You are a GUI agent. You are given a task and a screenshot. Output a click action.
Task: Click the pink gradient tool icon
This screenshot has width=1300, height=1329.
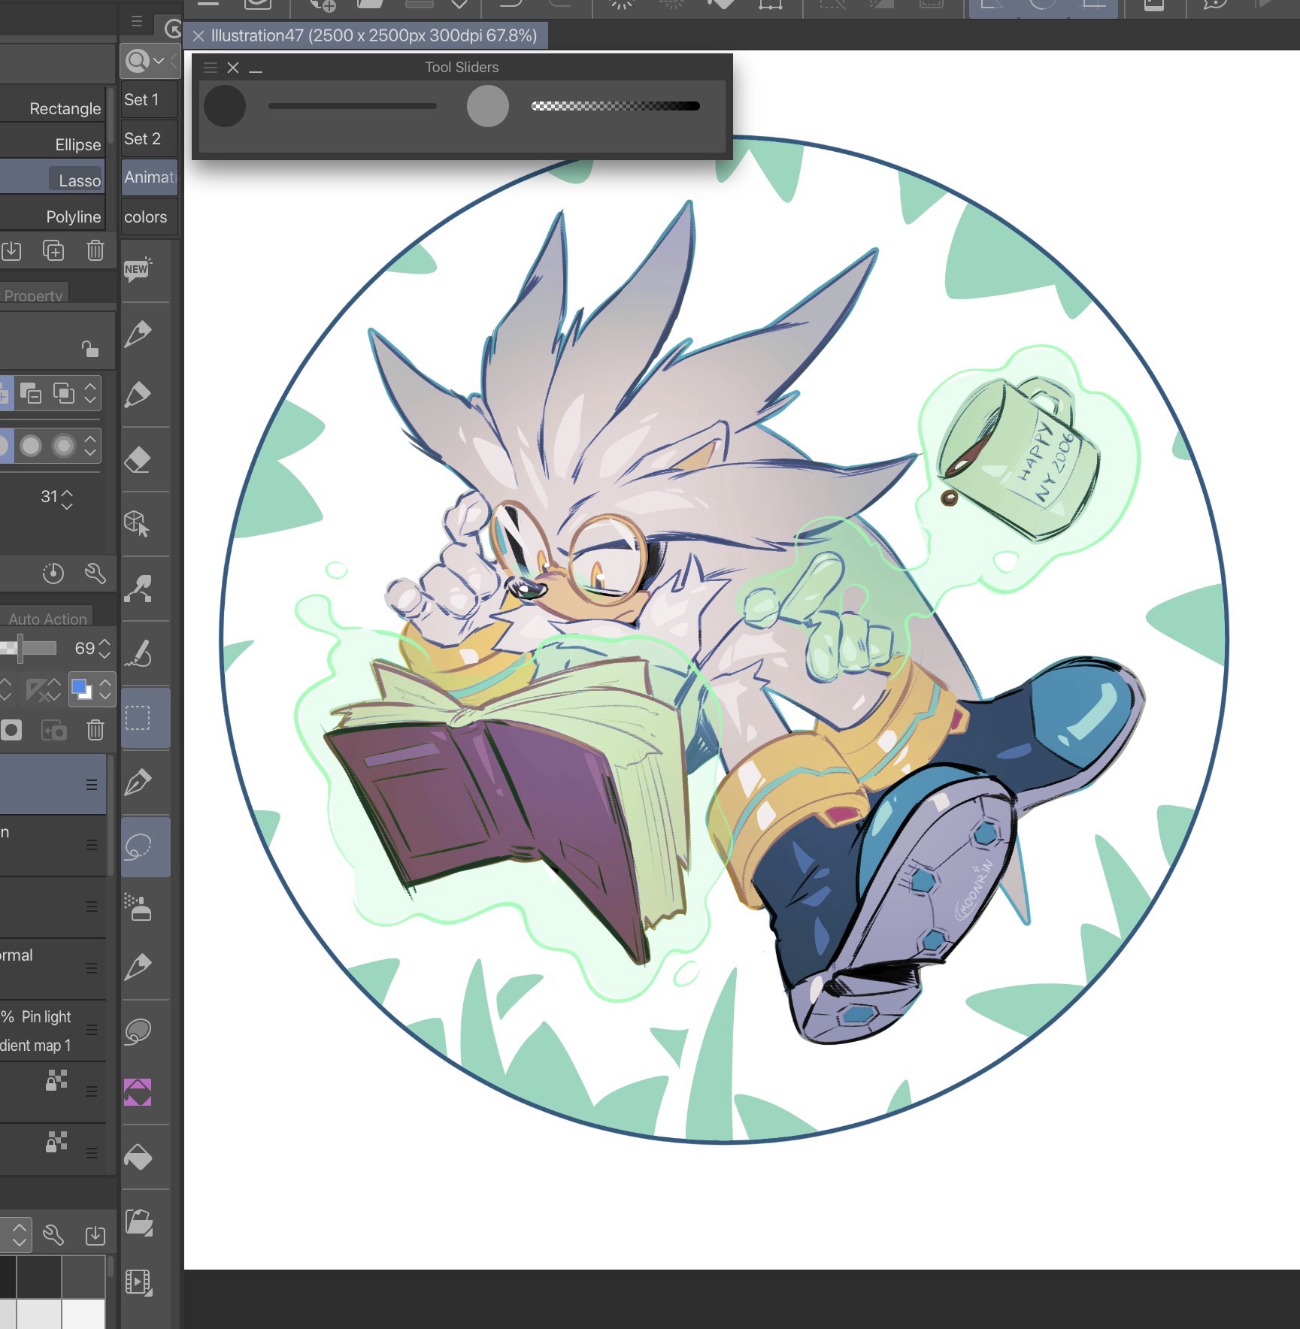point(138,1091)
